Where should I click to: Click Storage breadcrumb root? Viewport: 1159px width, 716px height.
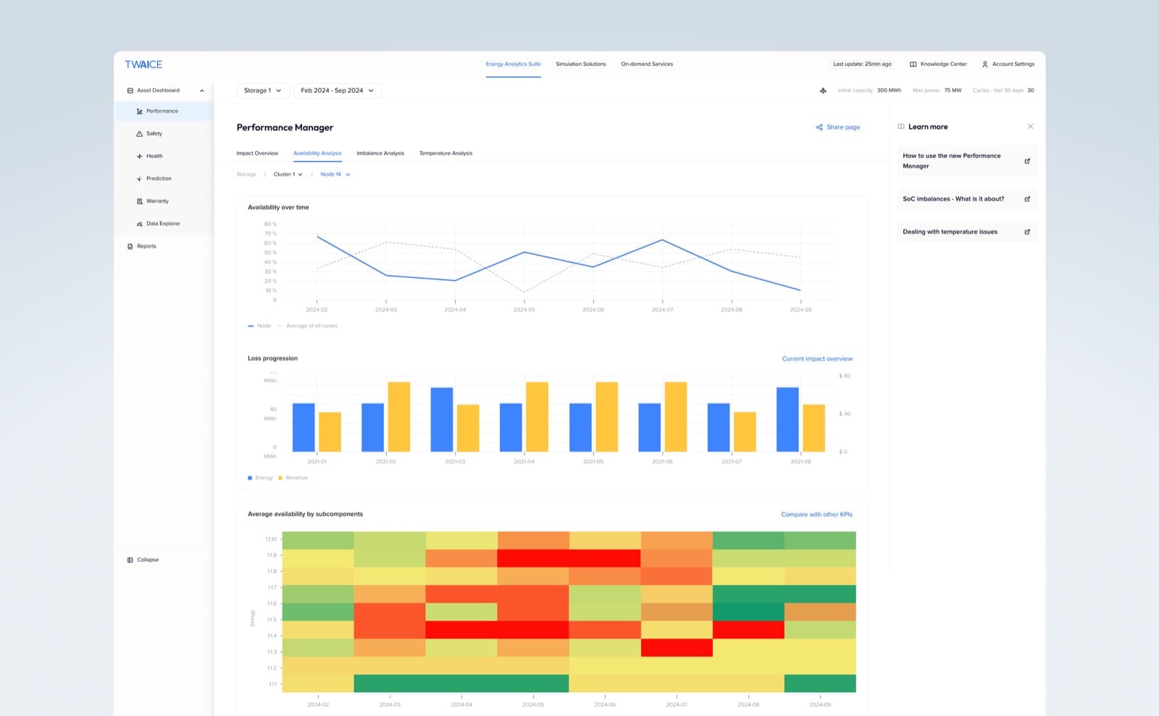(246, 174)
